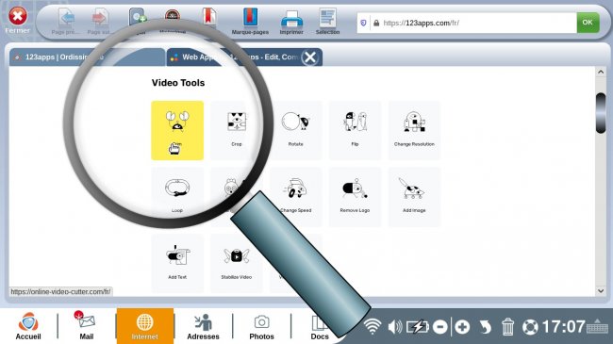The image size is (613, 344).
Task: Click the scrollbar down arrow
Action: (601, 291)
